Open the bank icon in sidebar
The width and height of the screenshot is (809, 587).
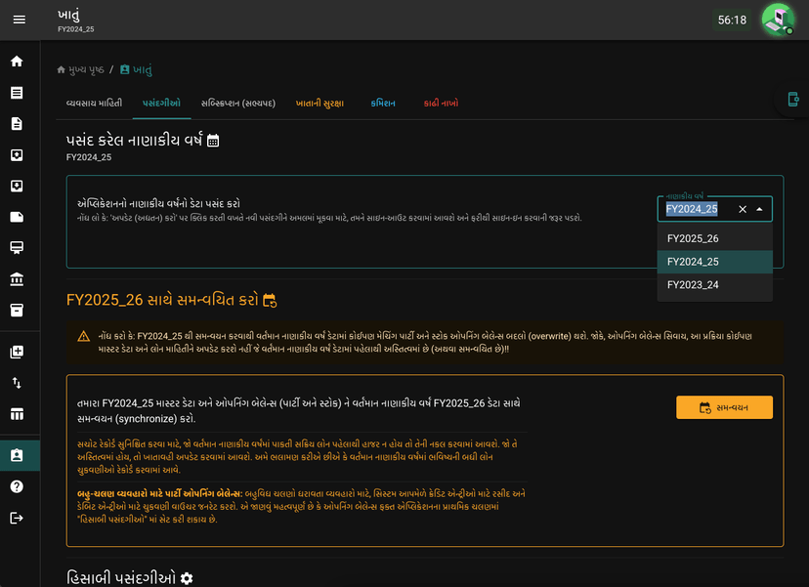click(x=17, y=279)
